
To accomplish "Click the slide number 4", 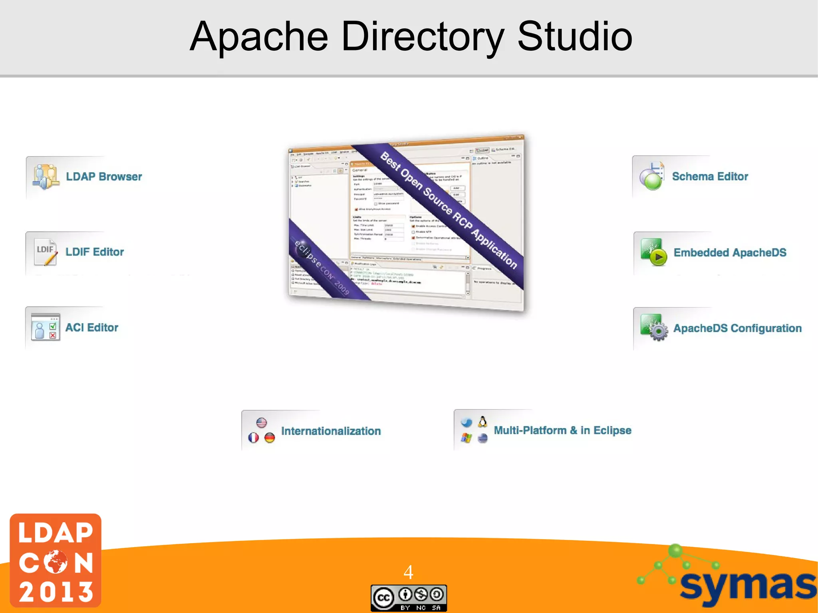I will tap(408, 572).
